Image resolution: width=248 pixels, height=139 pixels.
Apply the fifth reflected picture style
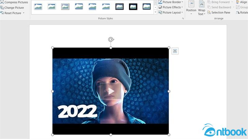tap(92, 6)
